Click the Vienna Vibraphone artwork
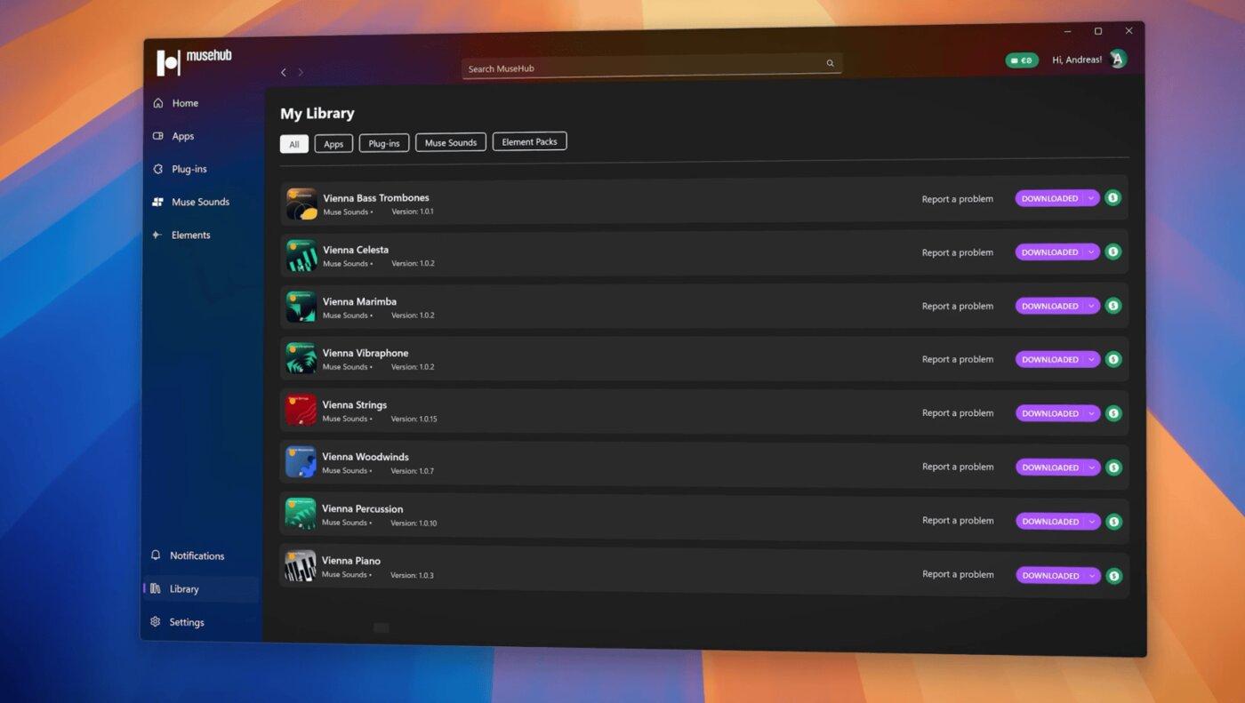 (301, 359)
